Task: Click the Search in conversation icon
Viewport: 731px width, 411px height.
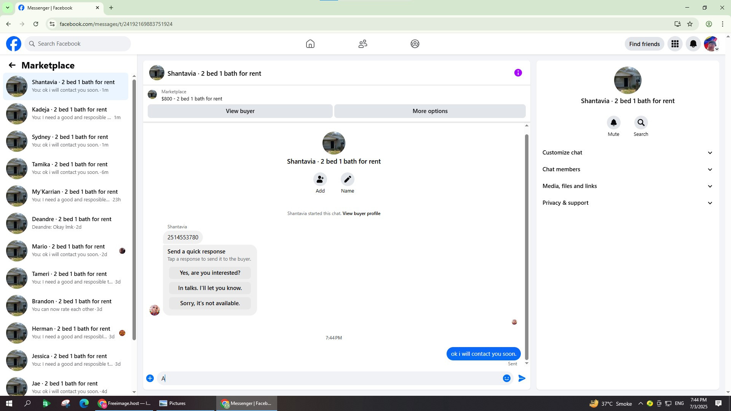Action: (641, 123)
